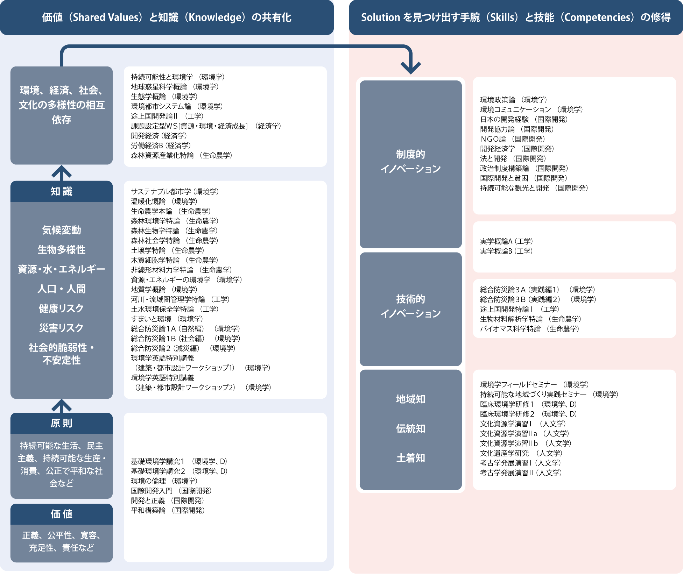
Task: Click course 途上国開発論II（工学）
Action: [x=167, y=116]
